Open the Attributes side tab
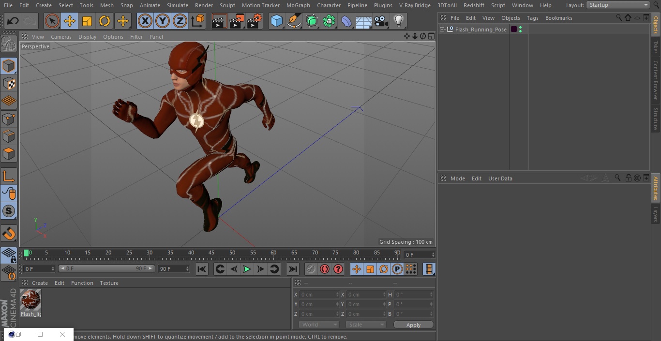 tap(656, 188)
